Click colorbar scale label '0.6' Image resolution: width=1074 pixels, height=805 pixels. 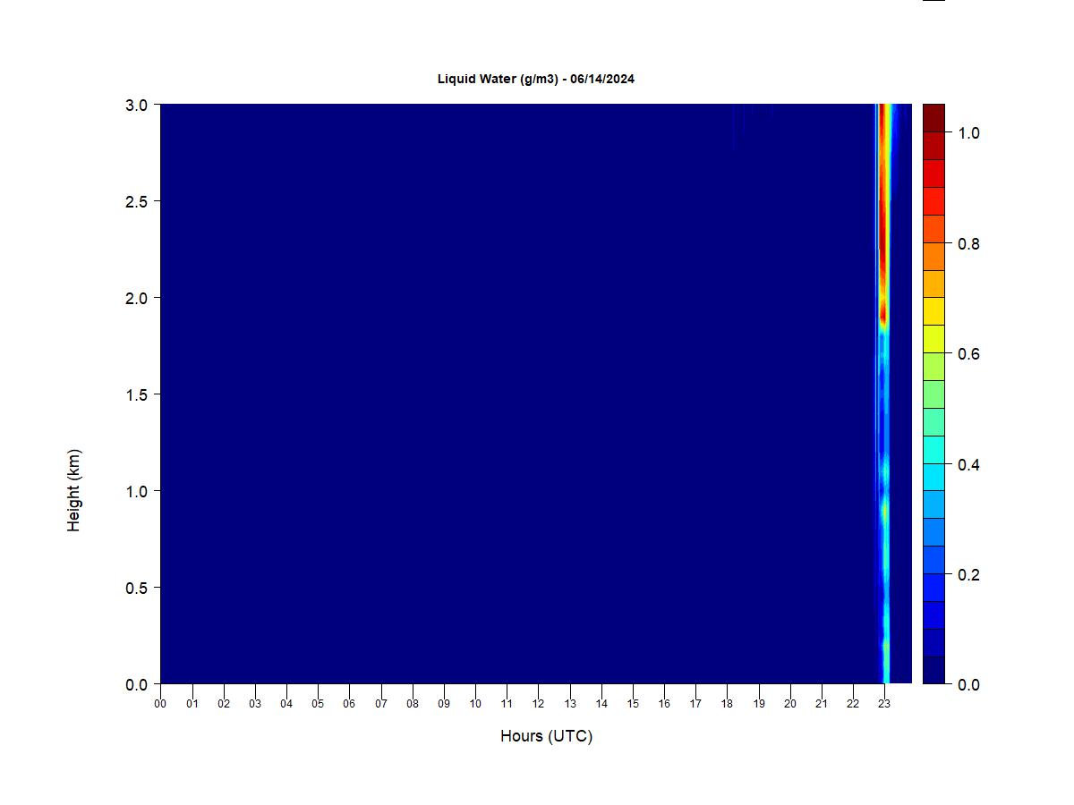click(968, 353)
